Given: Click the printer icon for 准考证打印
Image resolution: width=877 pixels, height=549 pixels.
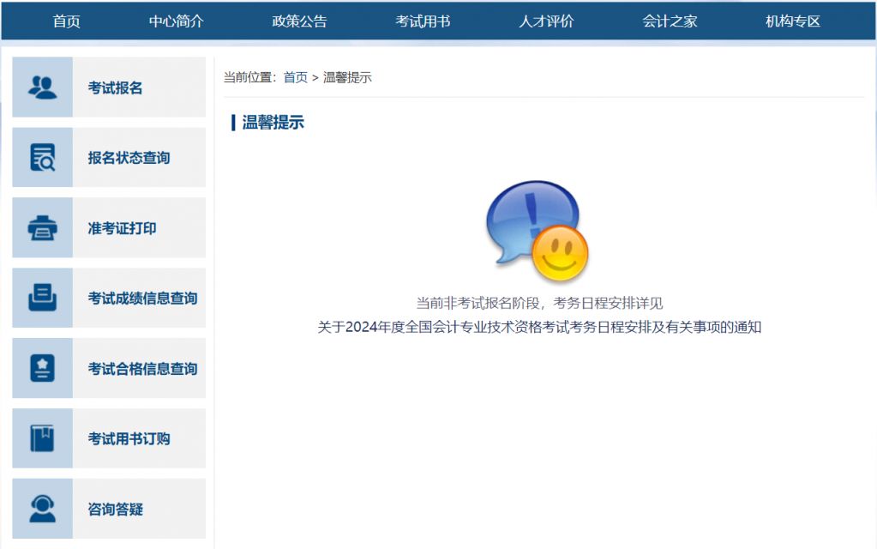Looking at the screenshot, I should [41, 227].
